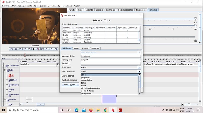Viewport: 203px width, 113px height.
Task: Click the Nome da Trilha field
Action: 111,56
